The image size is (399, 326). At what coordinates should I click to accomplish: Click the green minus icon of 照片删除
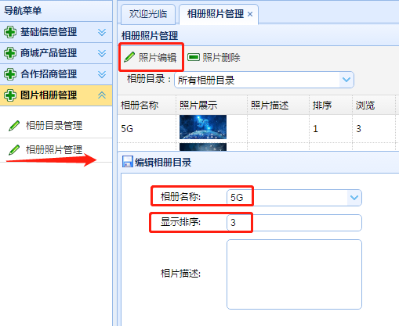tap(194, 57)
